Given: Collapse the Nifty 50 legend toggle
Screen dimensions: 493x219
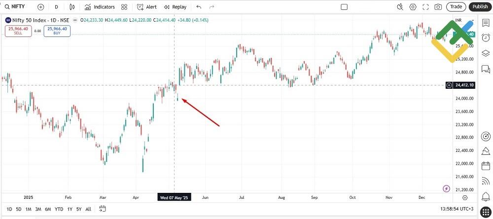Looking at the screenshot, I should coord(74,20).
